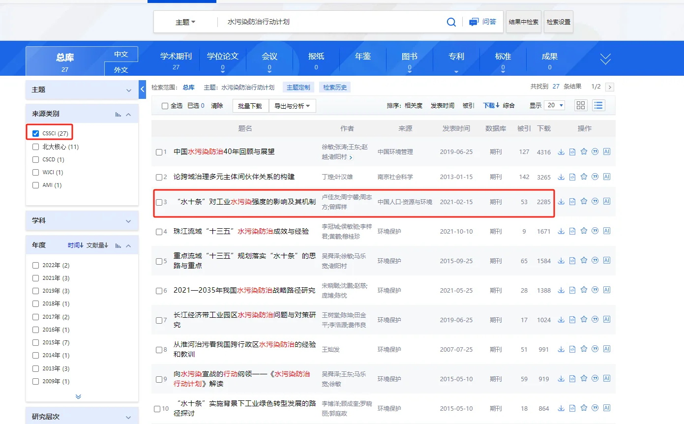
Task: Open the 显示 20 results dropdown
Action: (554, 105)
